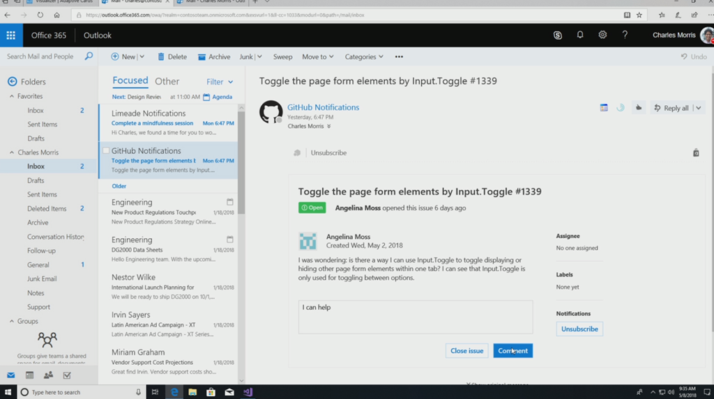The image size is (714, 399).
Task: Open the Office 365 app launcher
Action: click(10, 36)
